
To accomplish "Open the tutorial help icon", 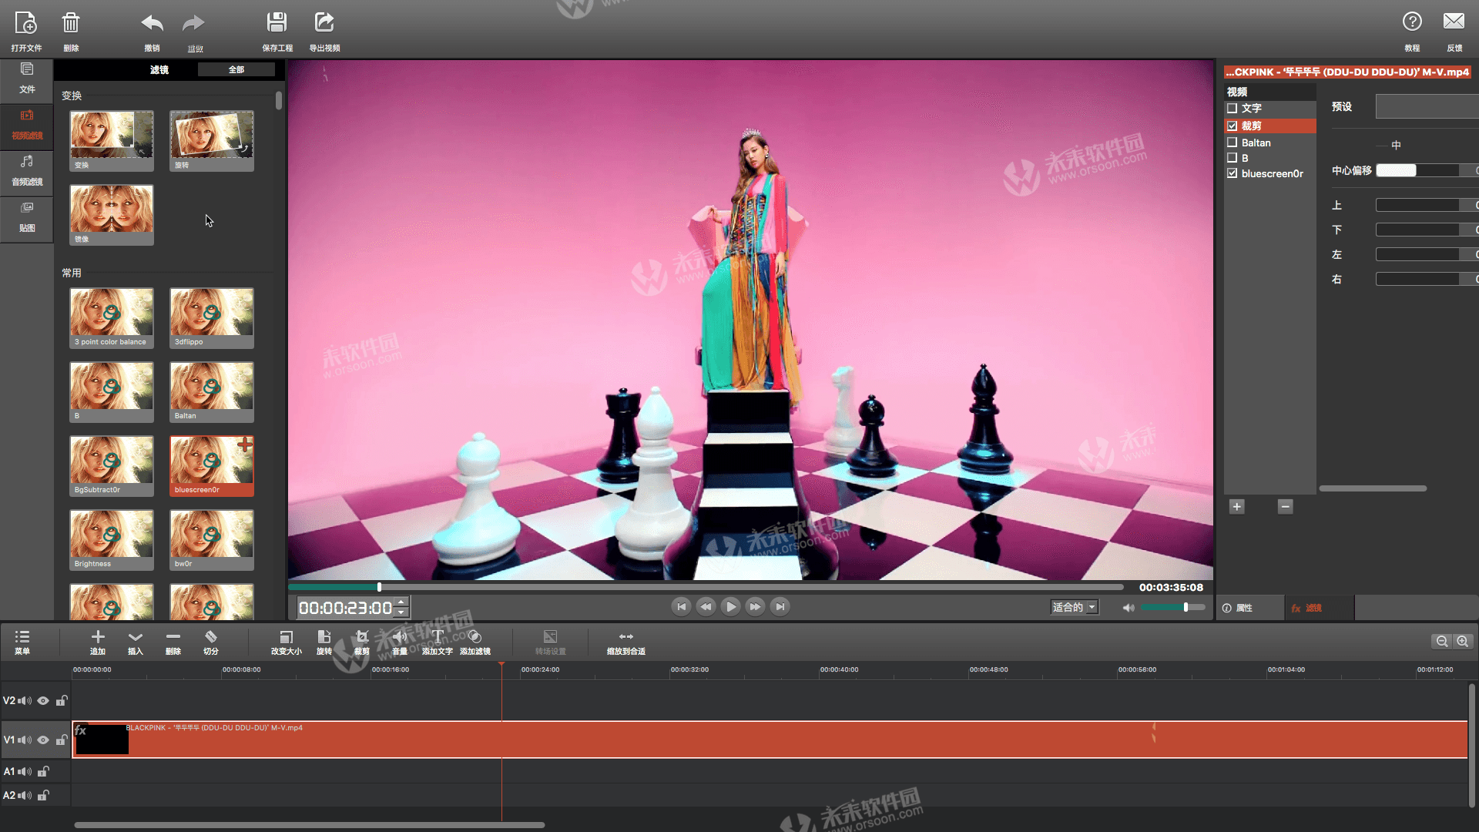I will 1412,22.
